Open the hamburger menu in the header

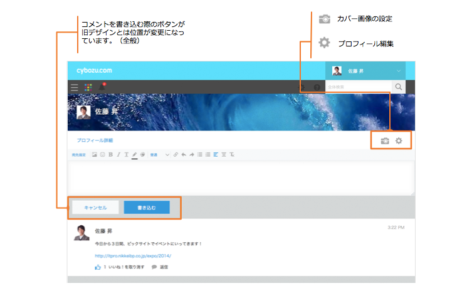click(x=75, y=87)
